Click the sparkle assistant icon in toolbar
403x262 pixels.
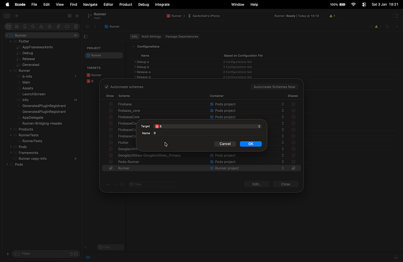(x=17, y=16)
